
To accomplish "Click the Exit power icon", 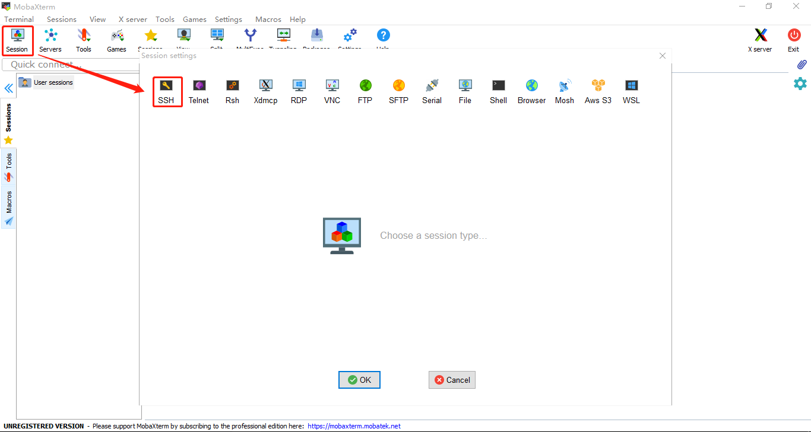I will pyautogui.click(x=794, y=40).
